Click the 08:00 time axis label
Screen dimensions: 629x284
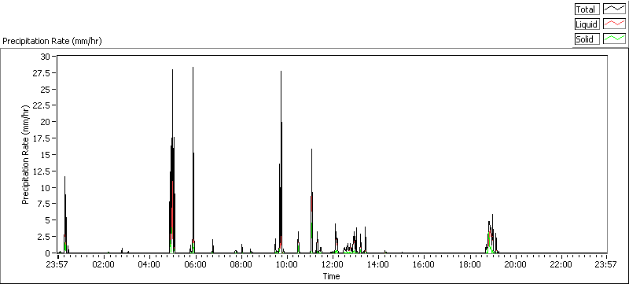[x=241, y=264]
